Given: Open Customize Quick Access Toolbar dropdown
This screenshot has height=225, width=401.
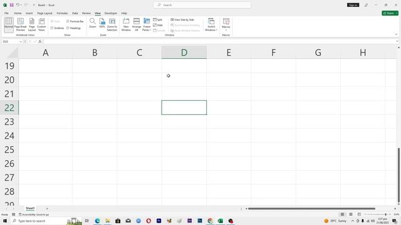Looking at the screenshot, I should tap(34, 5).
